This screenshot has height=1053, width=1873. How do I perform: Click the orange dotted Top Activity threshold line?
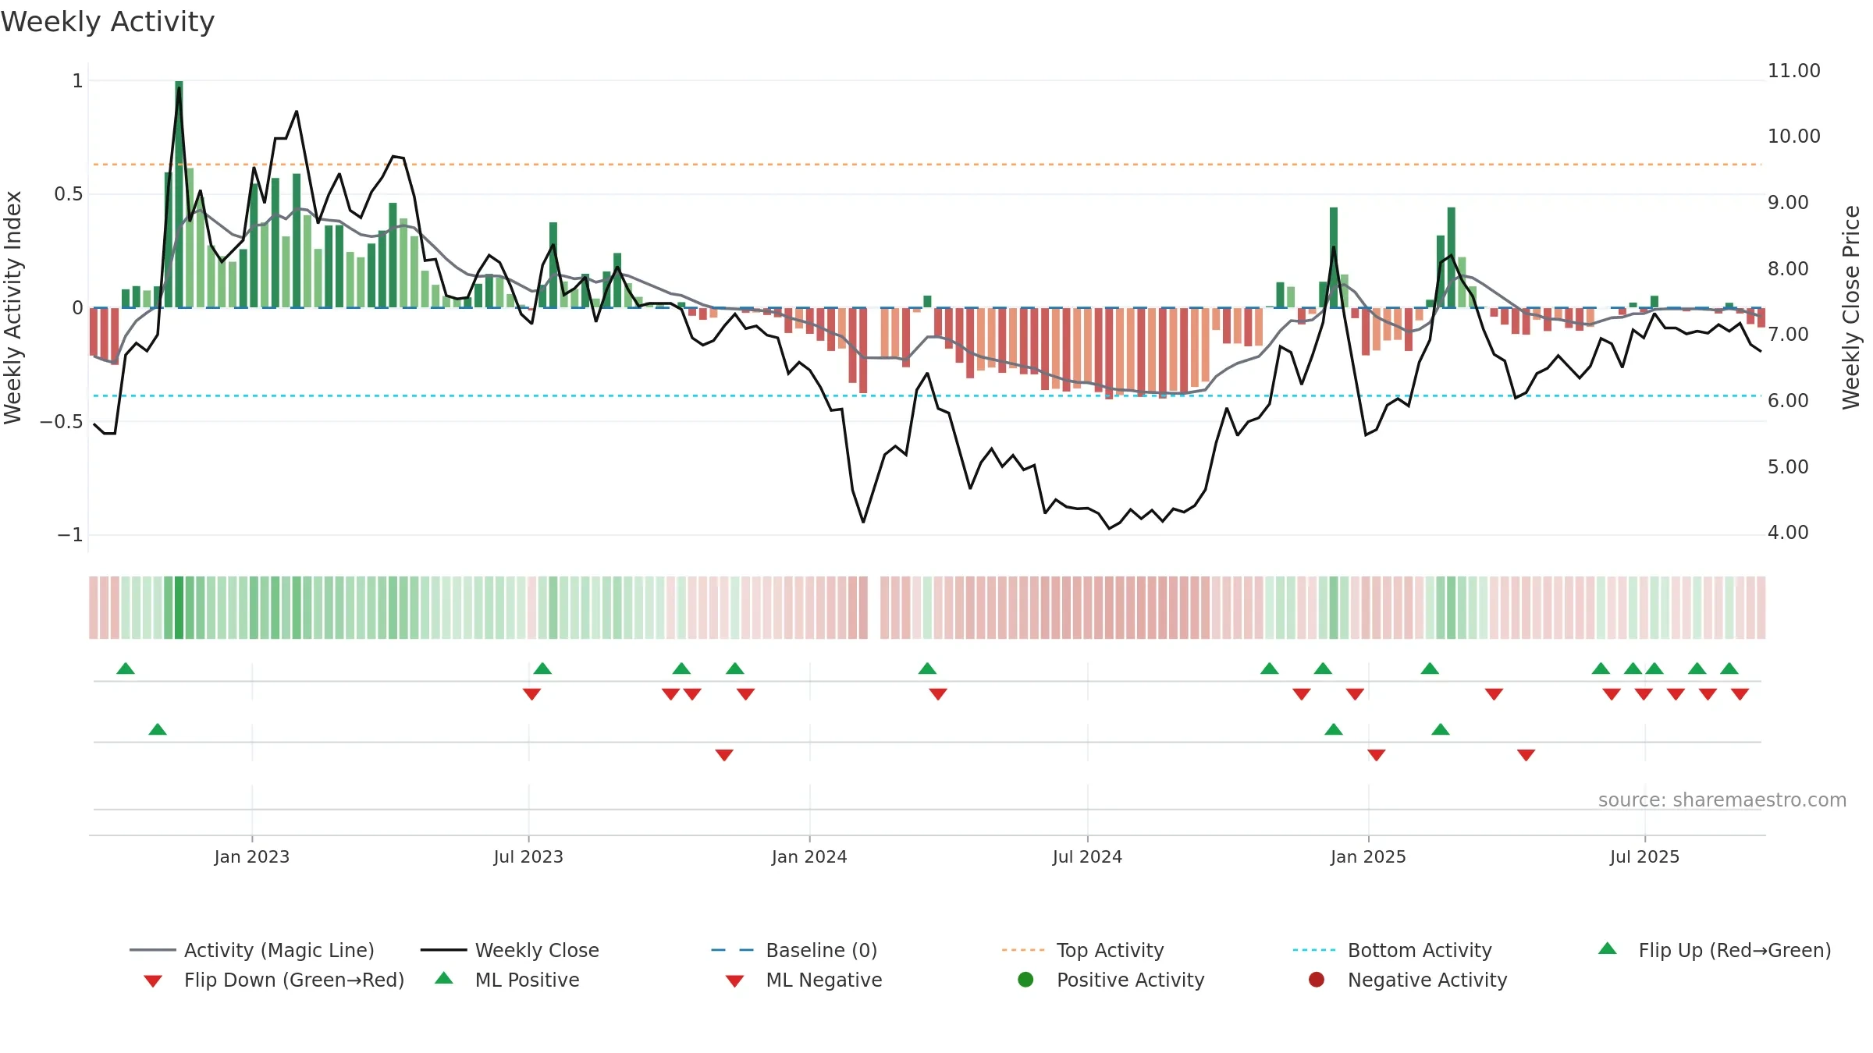tap(927, 165)
